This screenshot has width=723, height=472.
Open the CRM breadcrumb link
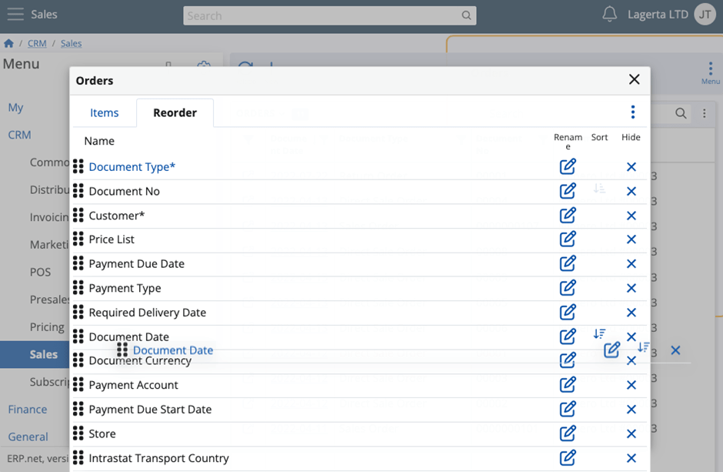(37, 43)
